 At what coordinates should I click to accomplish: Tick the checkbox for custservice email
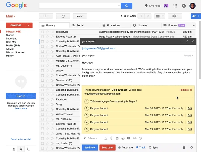(x=42, y=32)
